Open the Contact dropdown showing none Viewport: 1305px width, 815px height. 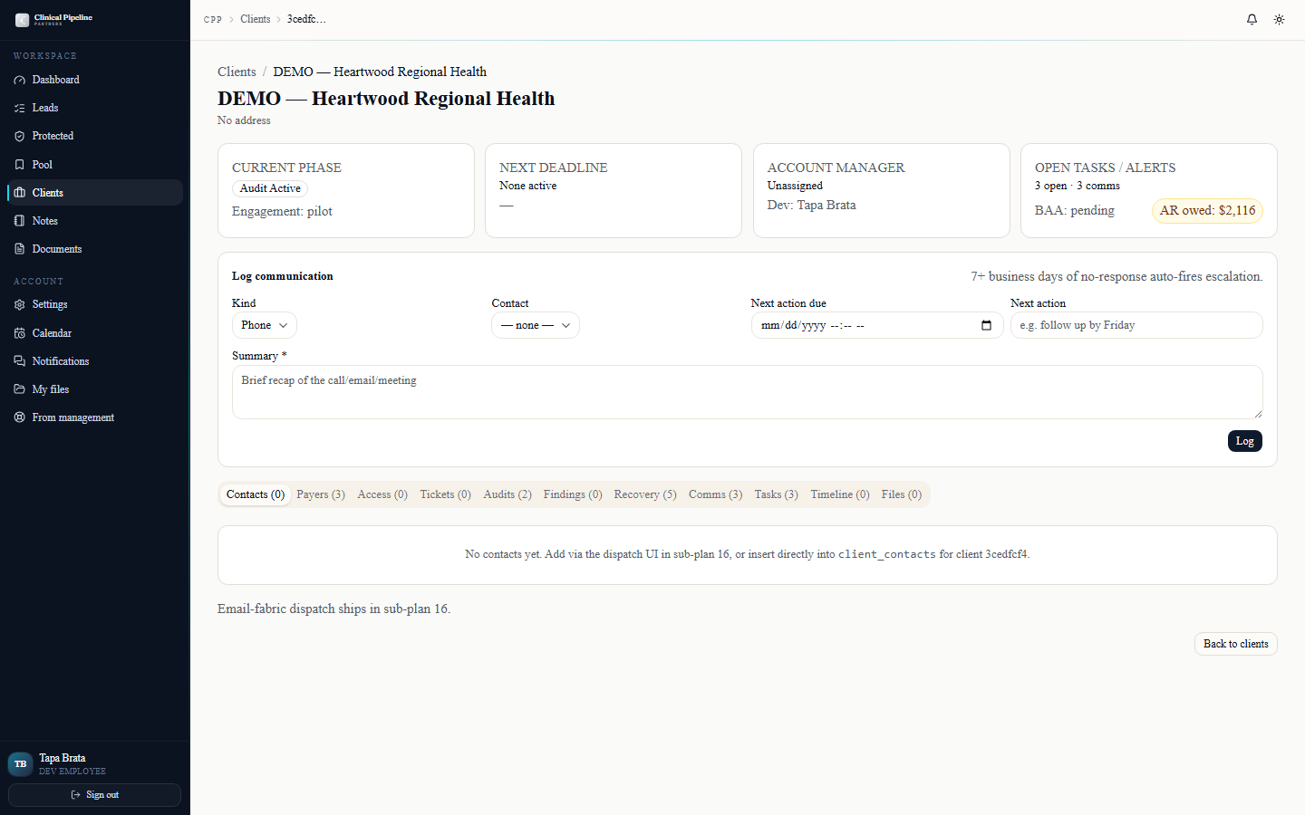tap(535, 325)
